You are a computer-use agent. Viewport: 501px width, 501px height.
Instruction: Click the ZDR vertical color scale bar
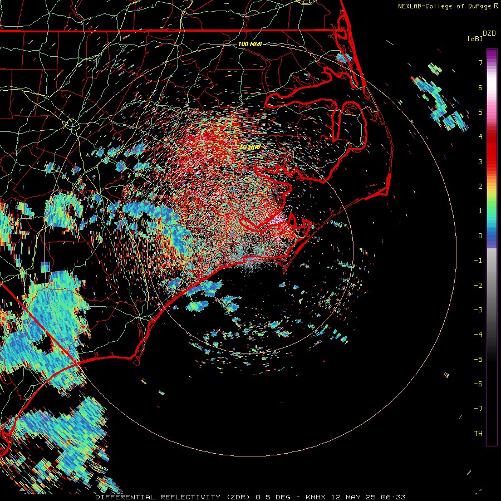coord(492,248)
